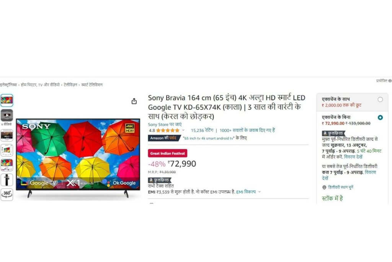Open the Televisions breadcrumb link
This screenshot has width=392, height=262.
(x=70, y=85)
